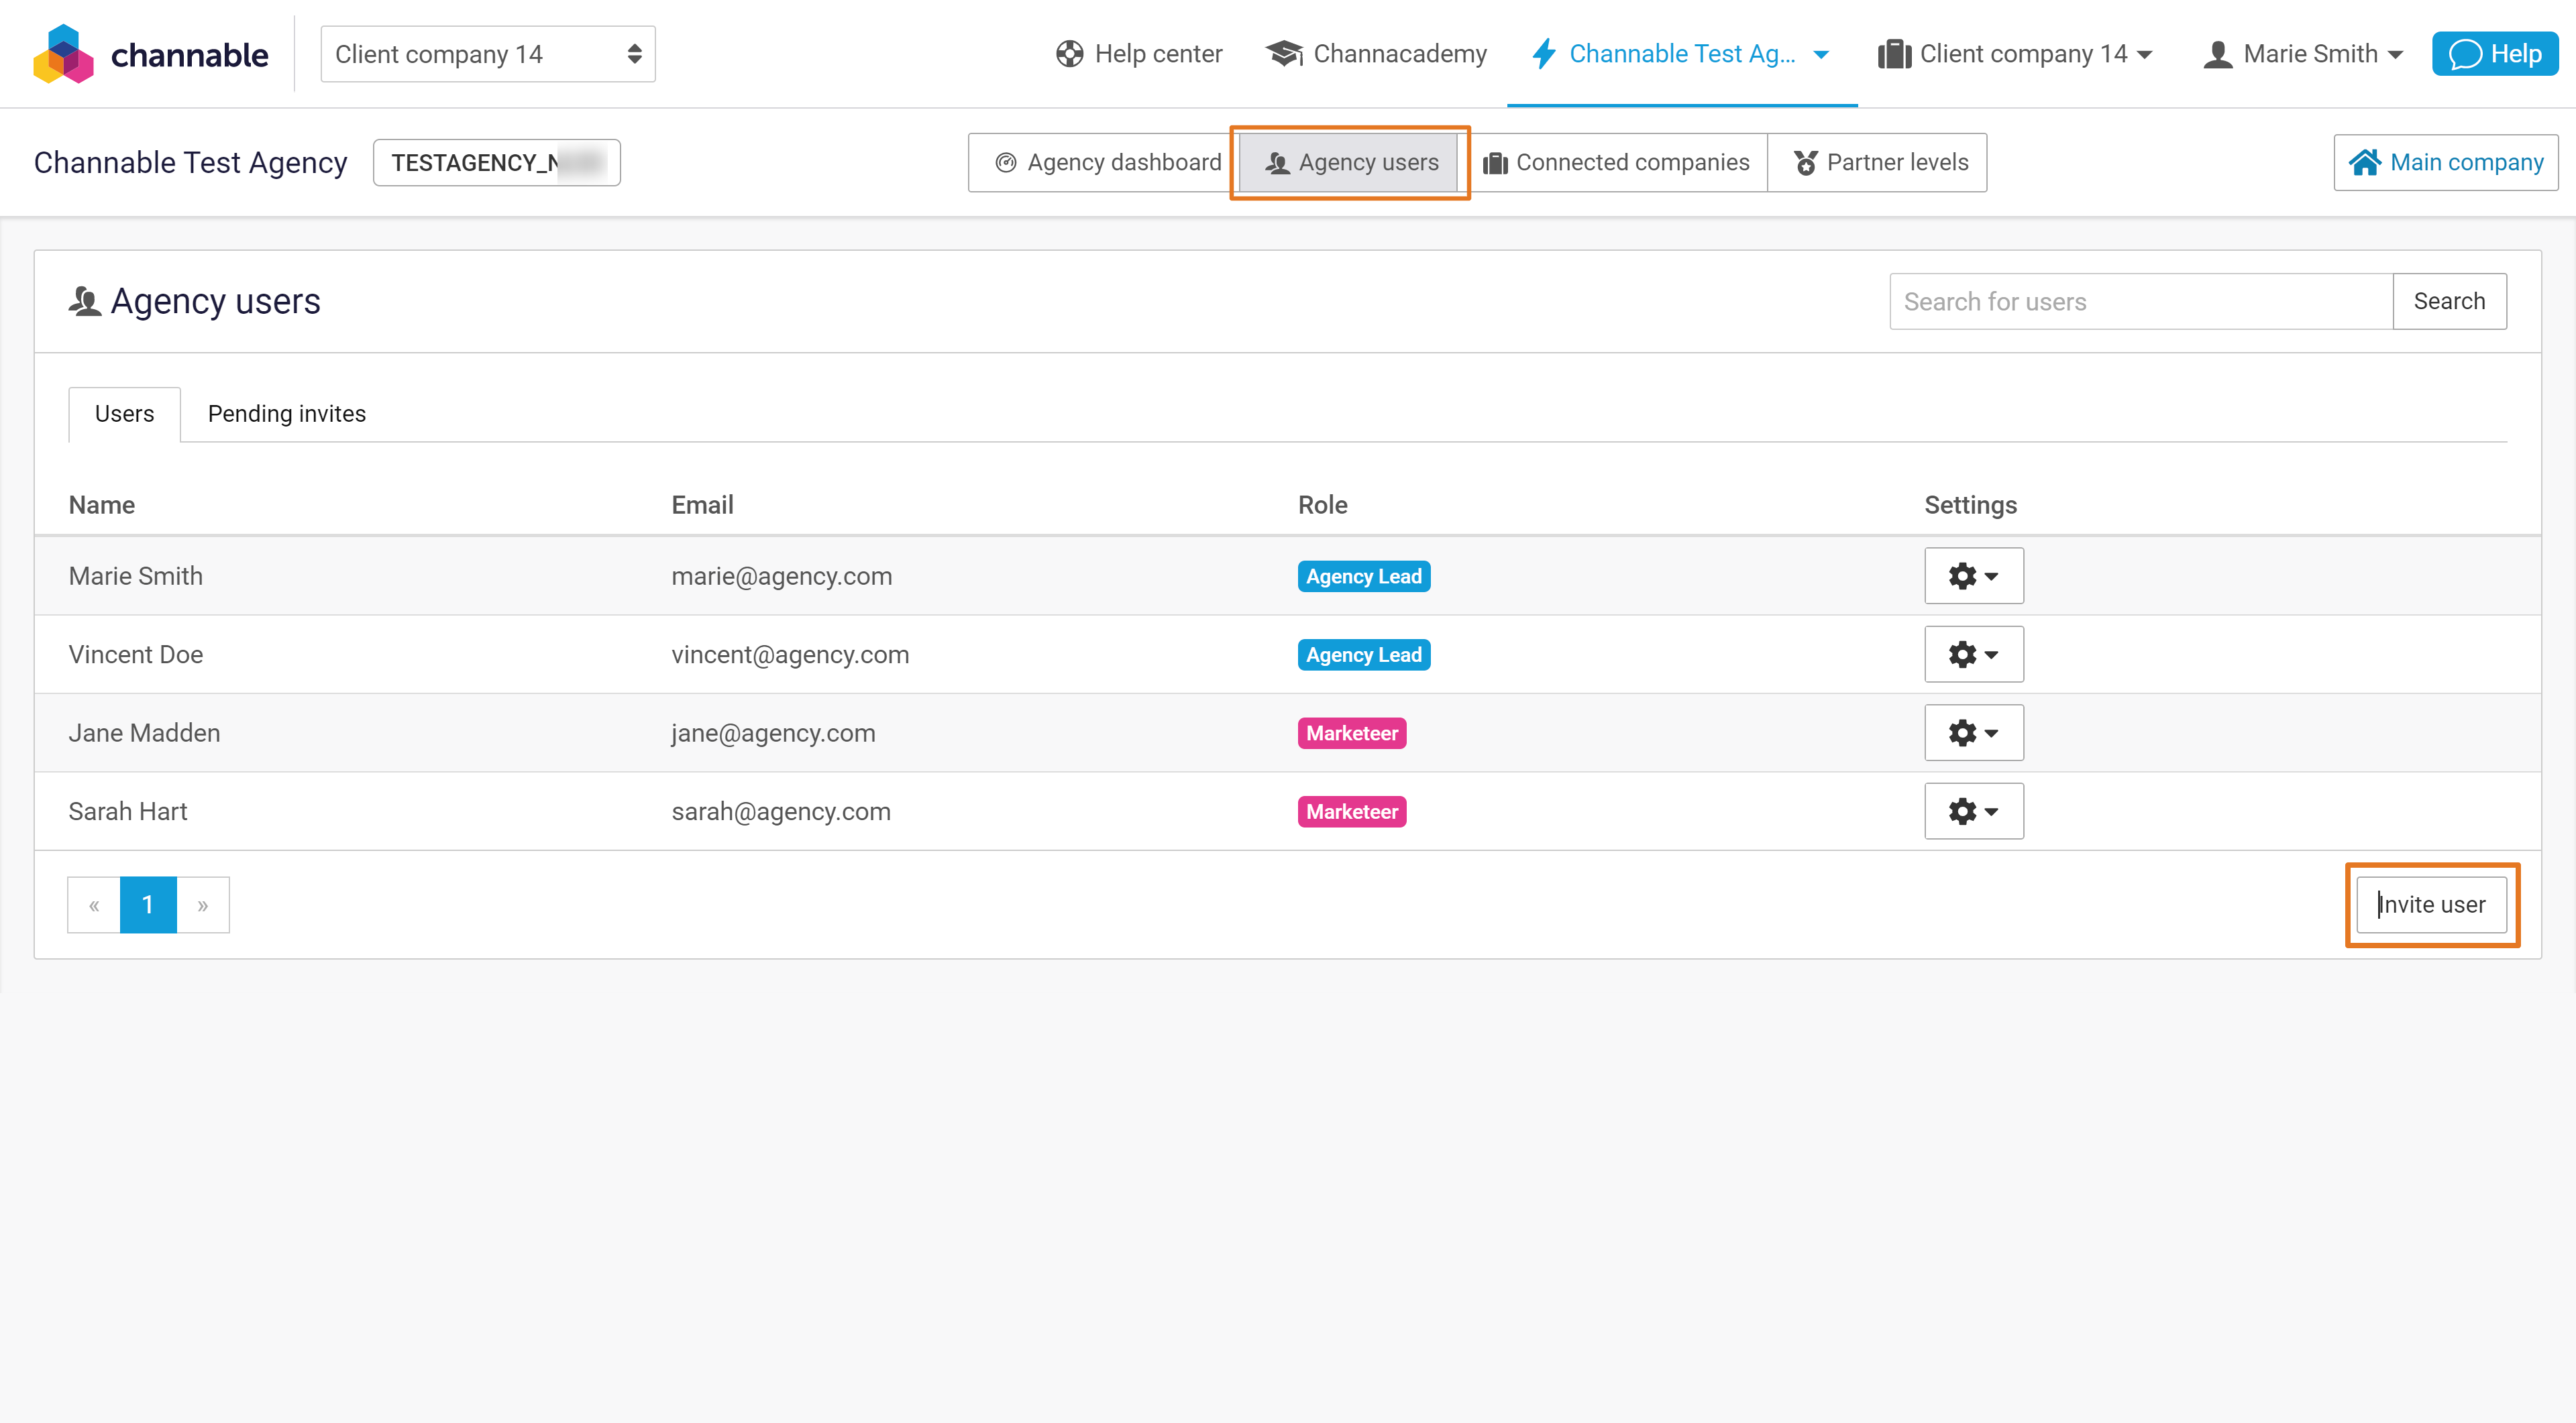
Task: Open settings gear for Sarah Hart
Action: point(1974,811)
